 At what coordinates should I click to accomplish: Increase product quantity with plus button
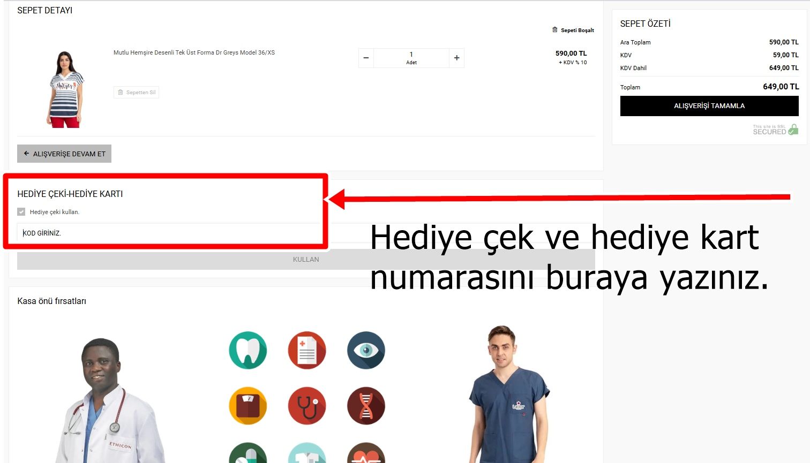coord(456,58)
